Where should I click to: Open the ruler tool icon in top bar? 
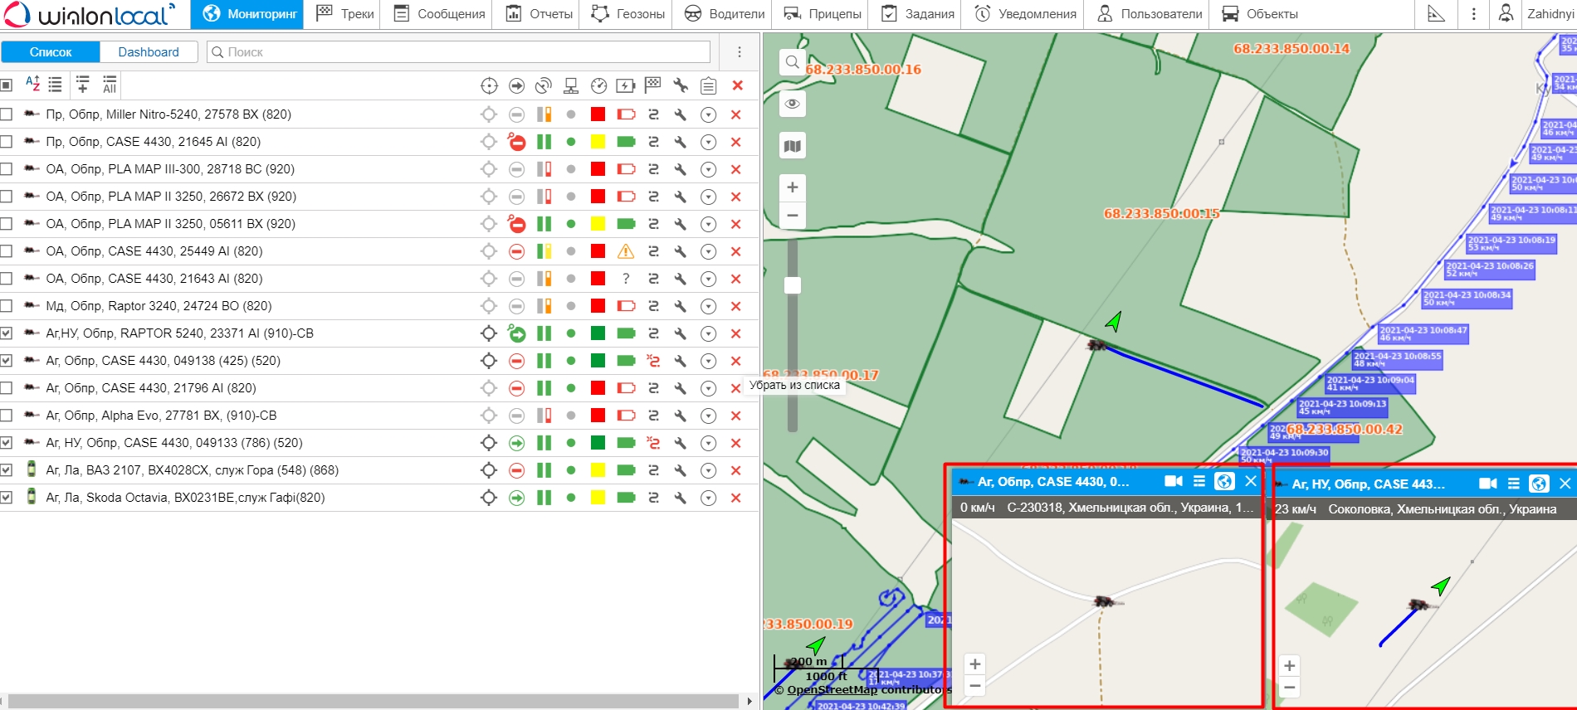pos(1436,14)
